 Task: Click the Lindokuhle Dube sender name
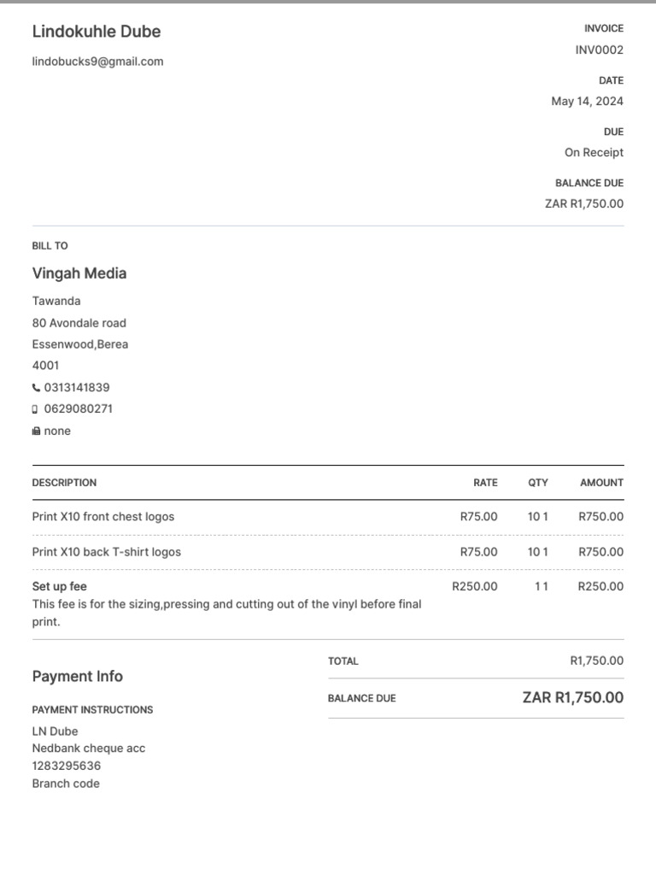[97, 32]
